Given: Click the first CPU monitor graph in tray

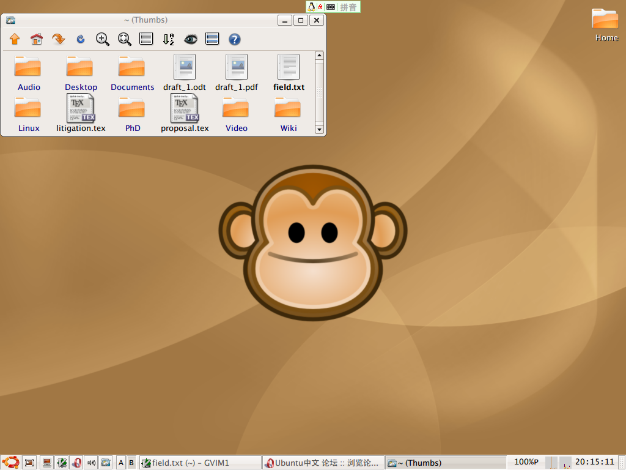Looking at the screenshot, I should coord(551,463).
